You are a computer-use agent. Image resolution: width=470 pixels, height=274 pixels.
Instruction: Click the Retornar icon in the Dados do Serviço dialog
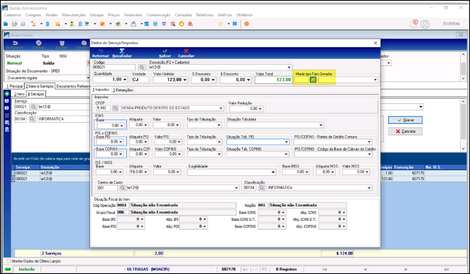coord(101,51)
